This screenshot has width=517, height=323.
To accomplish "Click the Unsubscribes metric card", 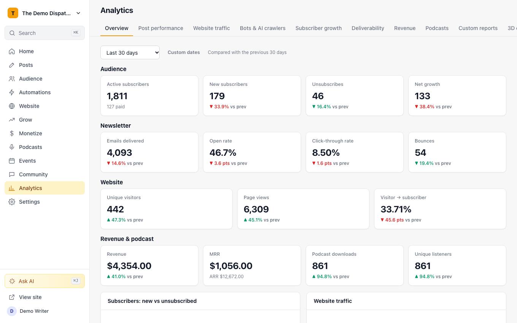I will click(x=355, y=95).
